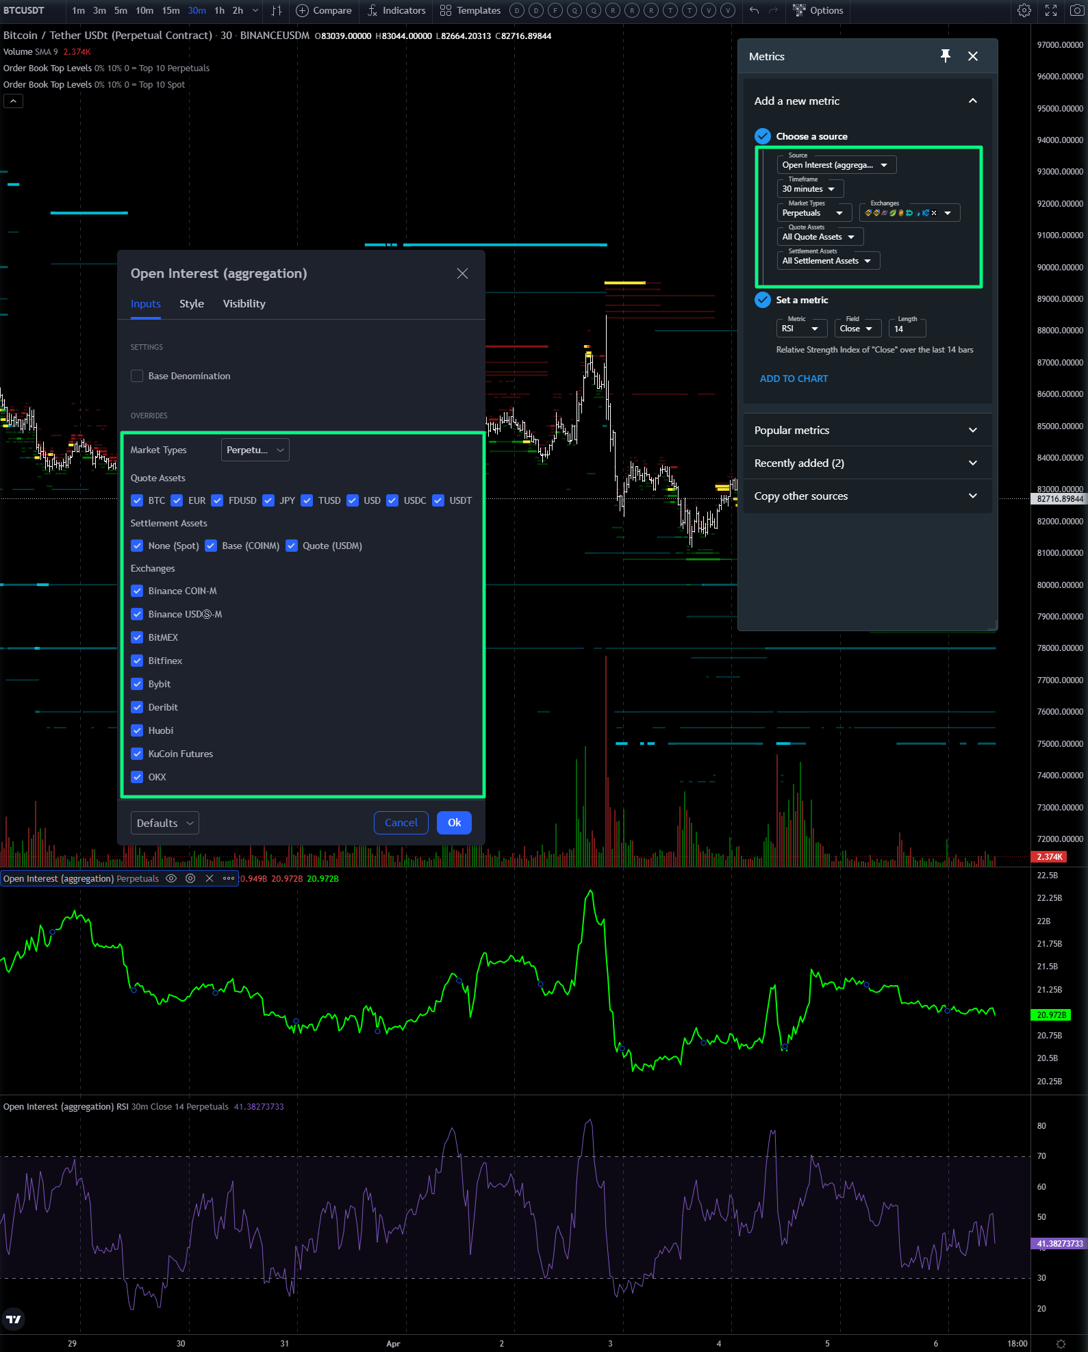Confirm settings with the Ok button
1088x1352 pixels.
click(454, 823)
